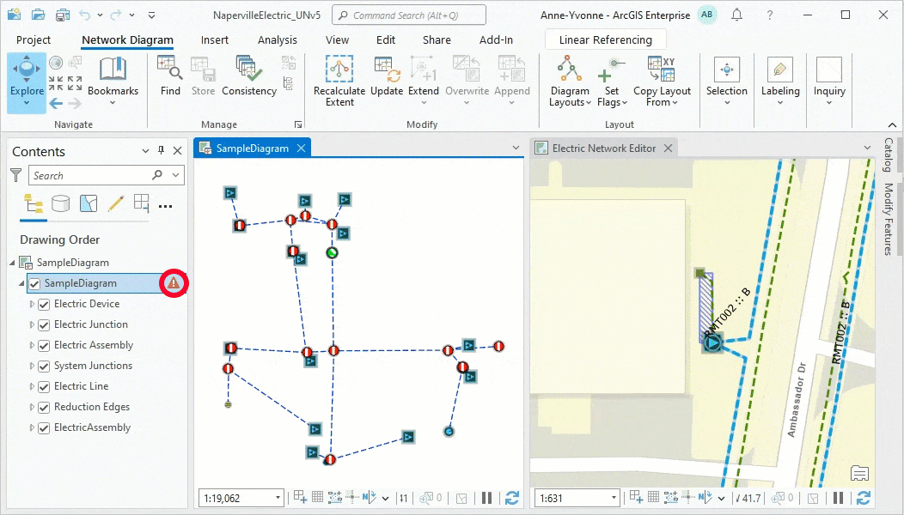
Task: Toggle Electric Assembly layer checkbox
Action: pyautogui.click(x=44, y=346)
